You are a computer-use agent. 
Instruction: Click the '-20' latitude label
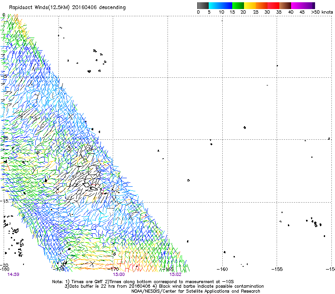point(4,265)
